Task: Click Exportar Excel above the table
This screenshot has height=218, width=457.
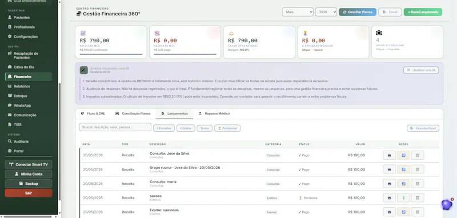Action: tap(423, 128)
